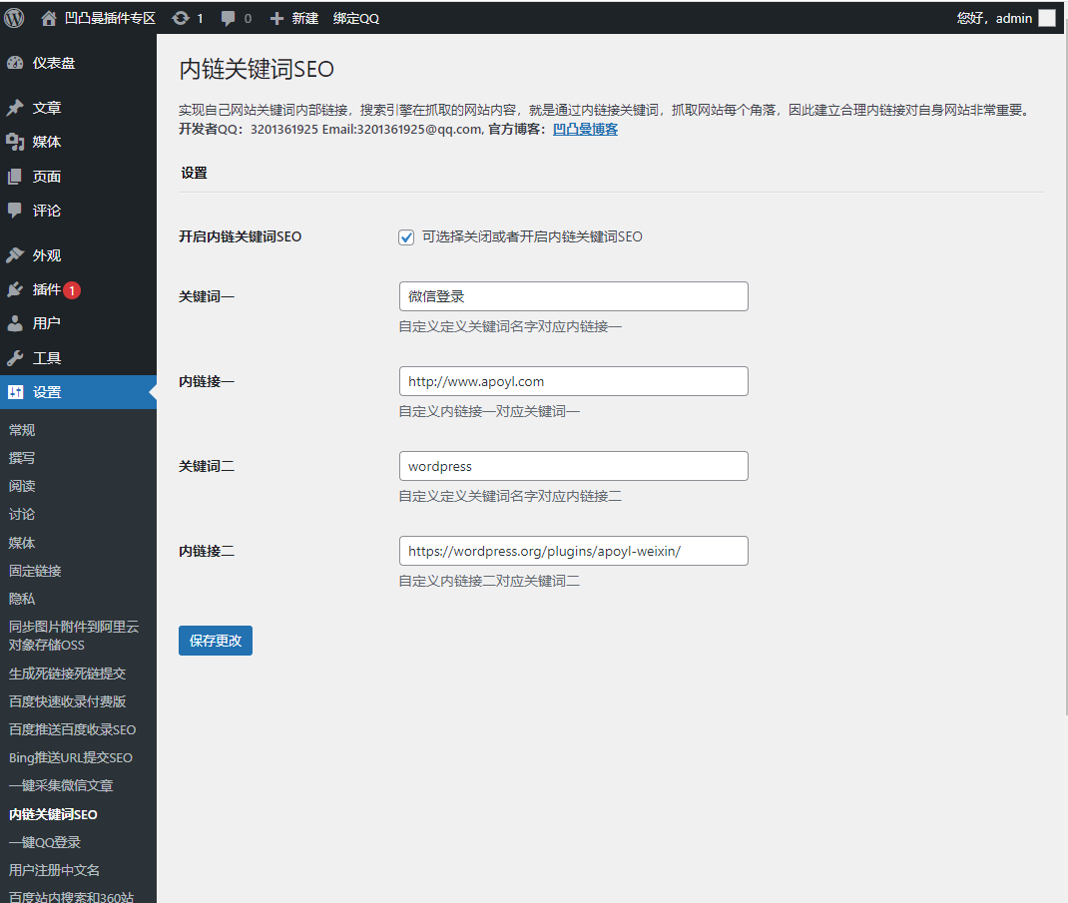Click the 插件 menu label
Viewport: 1068px width, 903px height.
coord(47,289)
